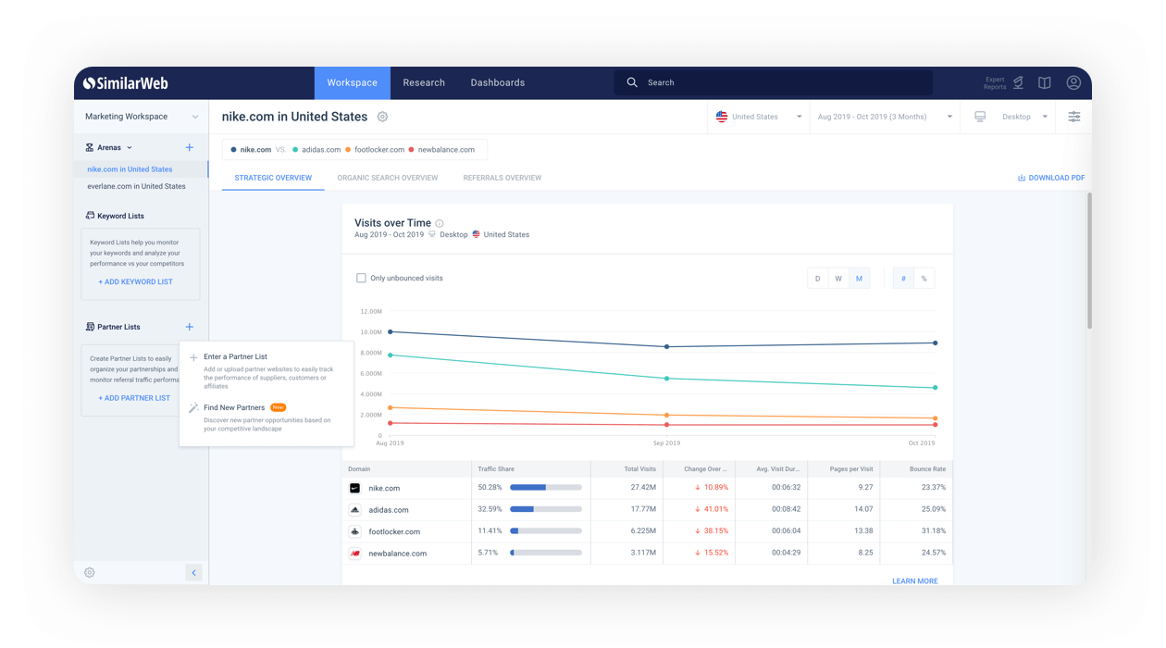Viewport: 1166px width, 648px height.
Task: Open the filter sliders icon
Action: 1073,117
